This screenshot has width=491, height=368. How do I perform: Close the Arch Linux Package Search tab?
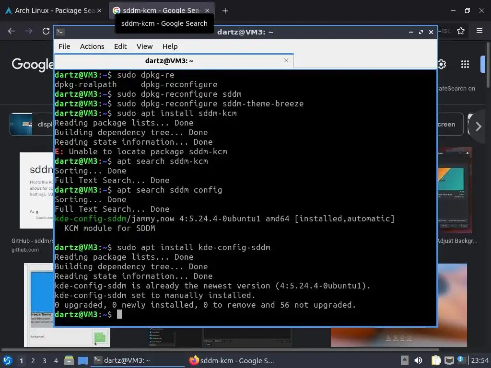click(99, 11)
